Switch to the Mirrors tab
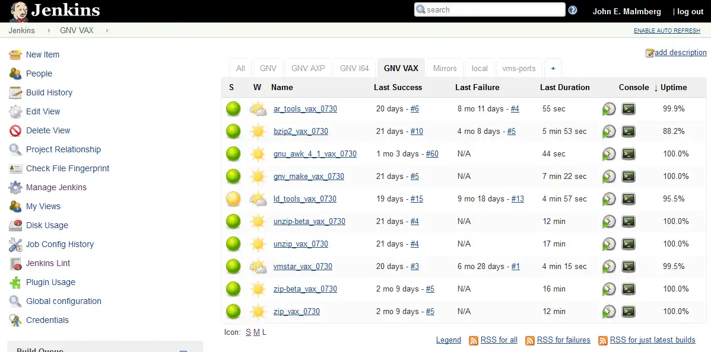This screenshot has width=711, height=352. (x=445, y=68)
